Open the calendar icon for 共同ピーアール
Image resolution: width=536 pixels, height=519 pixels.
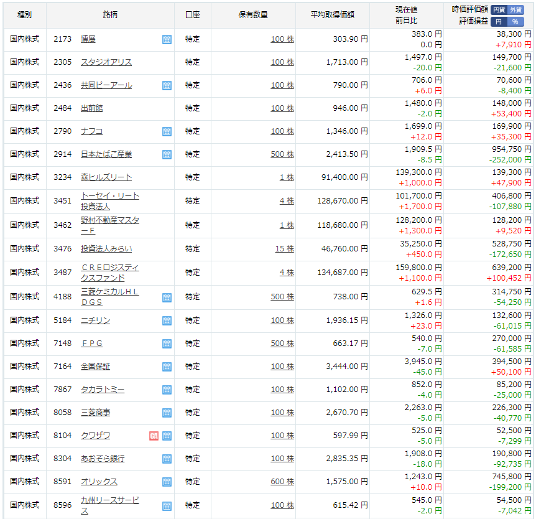tap(167, 85)
